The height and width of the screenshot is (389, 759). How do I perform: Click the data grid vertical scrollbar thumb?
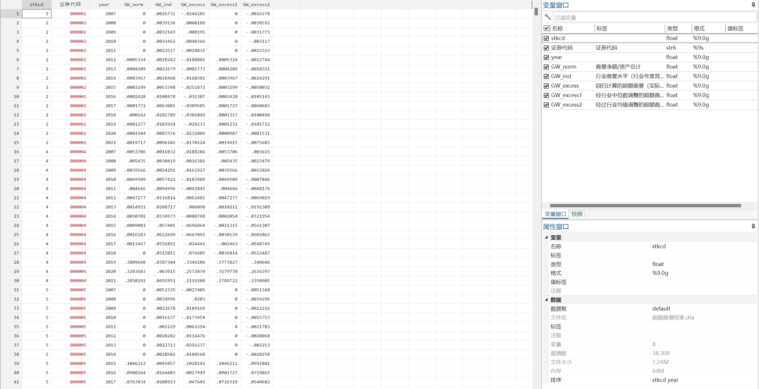pos(536,12)
